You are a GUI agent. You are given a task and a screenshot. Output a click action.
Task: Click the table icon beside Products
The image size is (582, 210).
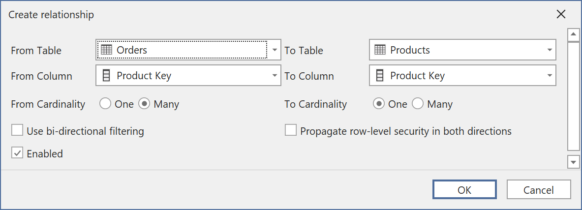tap(379, 50)
